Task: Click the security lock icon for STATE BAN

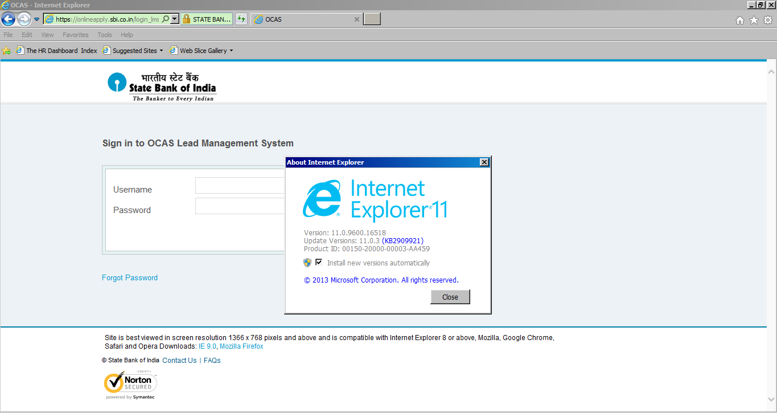Action: click(x=186, y=19)
